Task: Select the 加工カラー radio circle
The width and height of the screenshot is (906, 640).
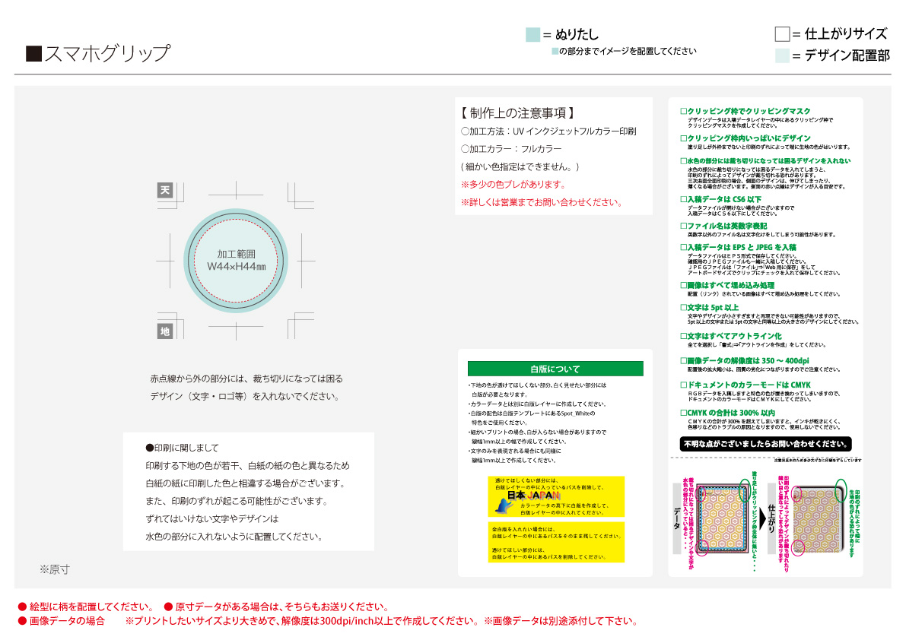Action: 465,149
